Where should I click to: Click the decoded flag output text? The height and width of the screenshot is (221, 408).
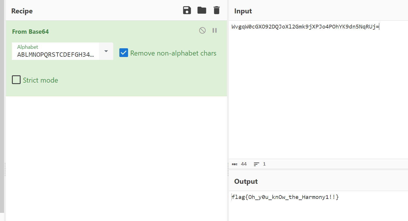[285, 197]
